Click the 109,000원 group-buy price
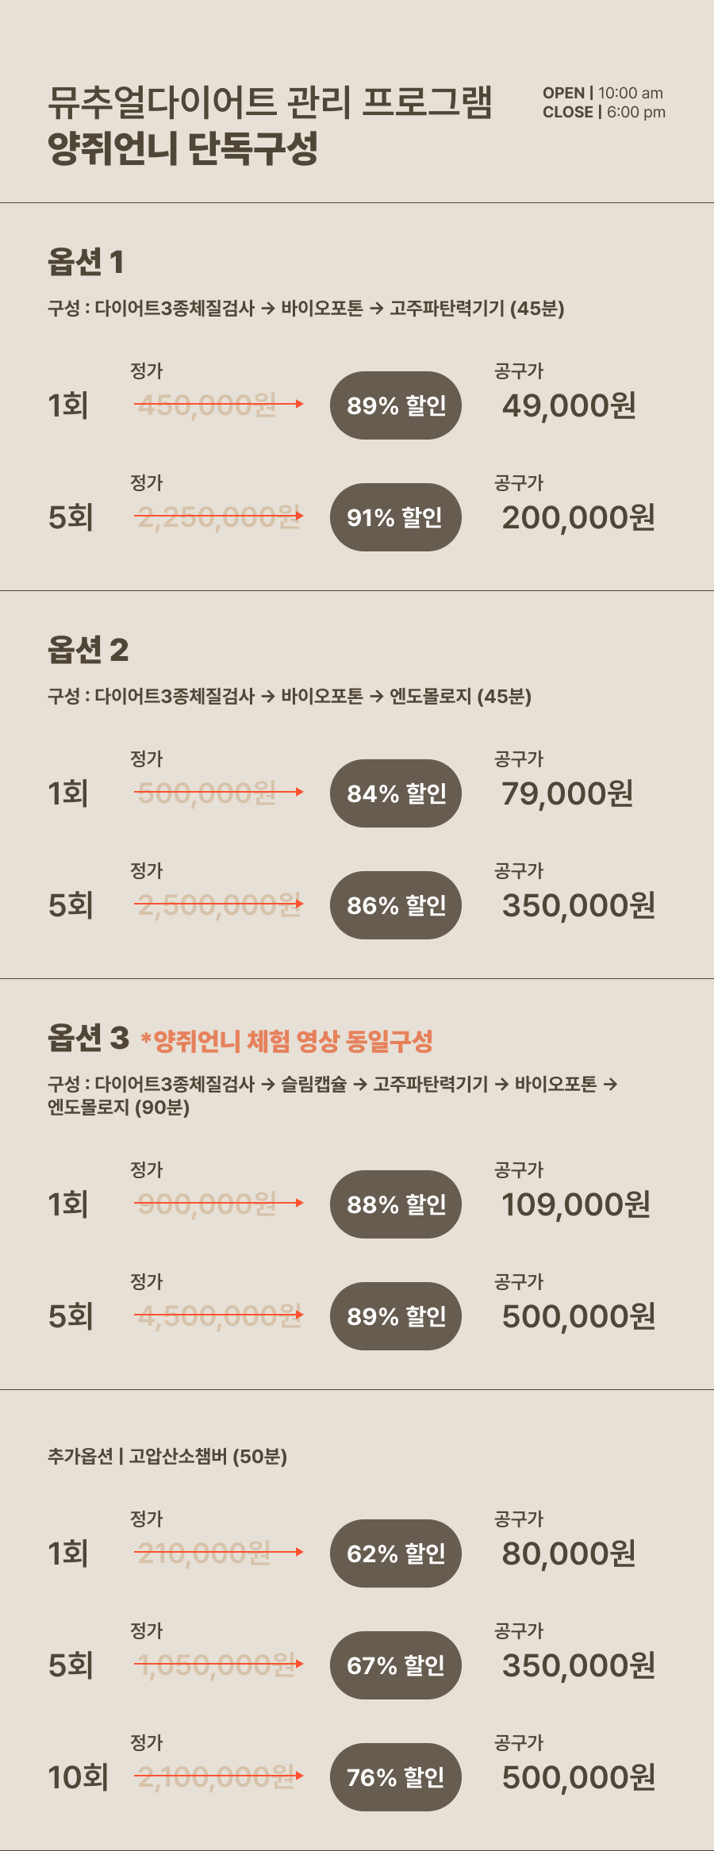 click(x=576, y=1204)
